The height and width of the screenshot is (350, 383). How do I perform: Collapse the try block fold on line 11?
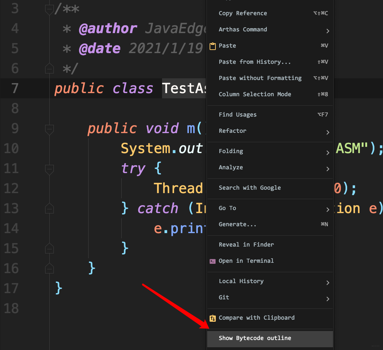[50, 169]
